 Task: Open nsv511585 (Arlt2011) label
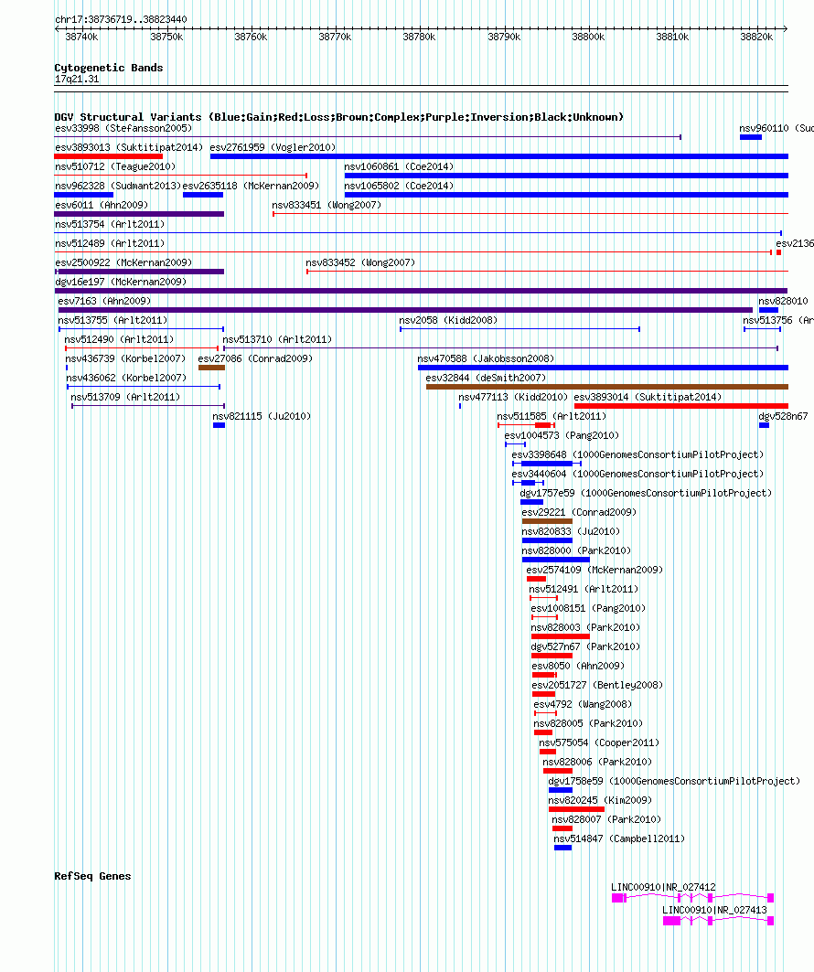552,417
